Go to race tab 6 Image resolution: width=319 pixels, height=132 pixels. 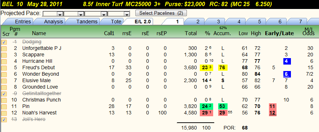click(280, 22)
